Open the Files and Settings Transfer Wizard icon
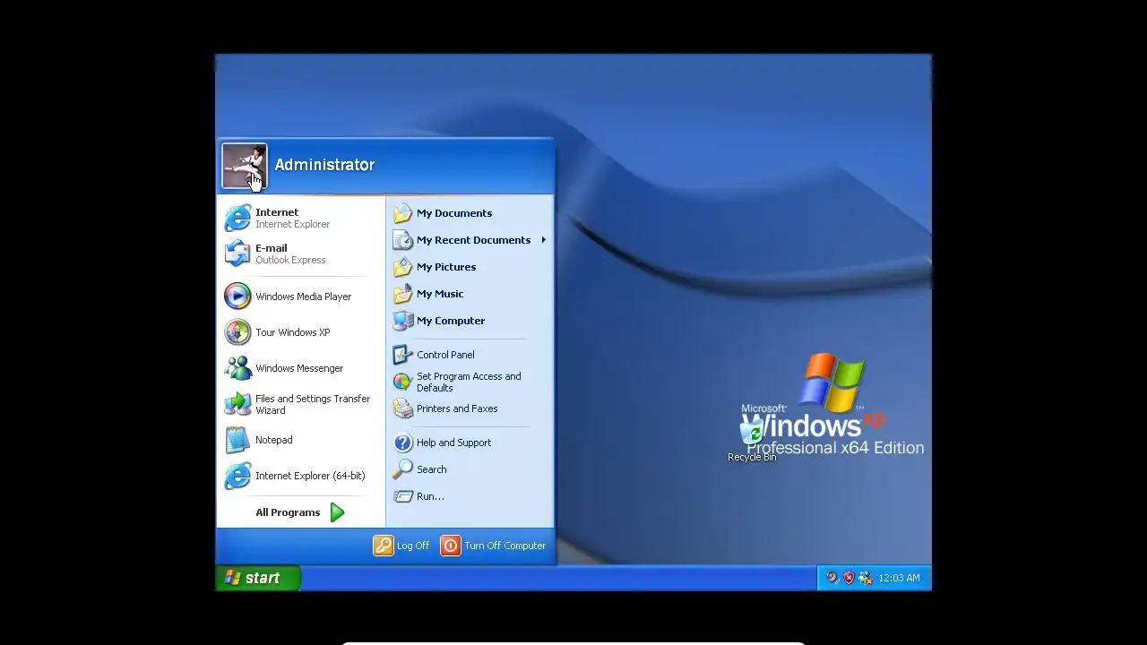The image size is (1147, 645). 237,403
